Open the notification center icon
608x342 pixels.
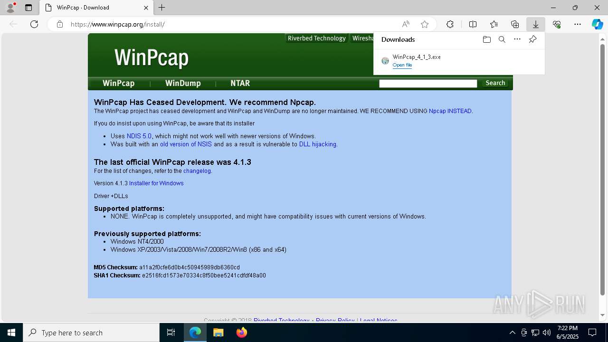point(592,332)
